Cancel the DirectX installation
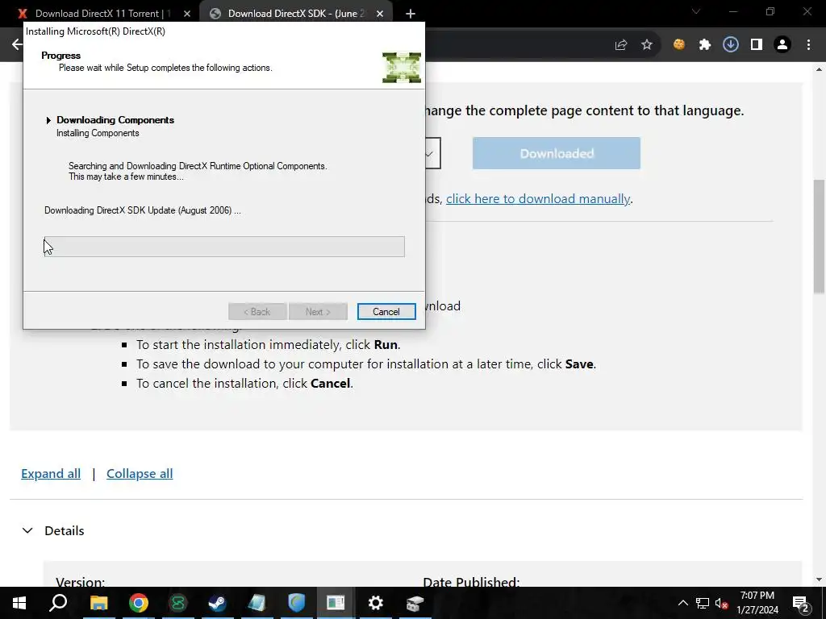Image resolution: width=826 pixels, height=619 pixels. (x=386, y=312)
